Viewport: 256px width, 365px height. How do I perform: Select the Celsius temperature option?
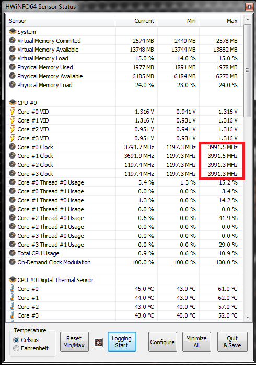(16, 340)
